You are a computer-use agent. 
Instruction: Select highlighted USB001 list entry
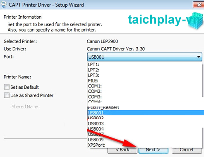pos(146,113)
